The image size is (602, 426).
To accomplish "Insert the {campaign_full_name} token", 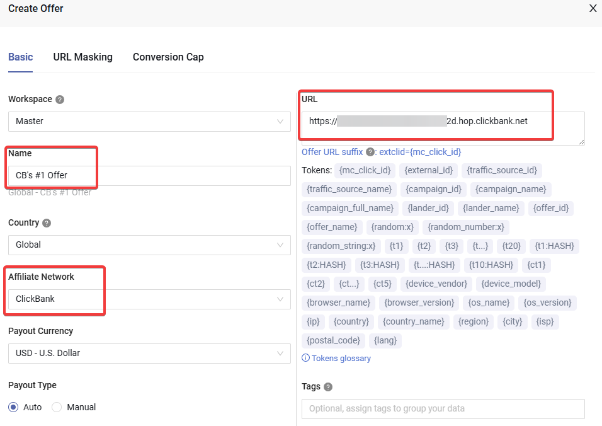I will pyautogui.click(x=350, y=208).
